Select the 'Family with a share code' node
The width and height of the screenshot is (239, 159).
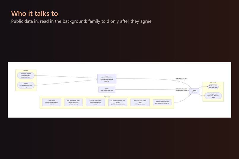pos(26,85)
